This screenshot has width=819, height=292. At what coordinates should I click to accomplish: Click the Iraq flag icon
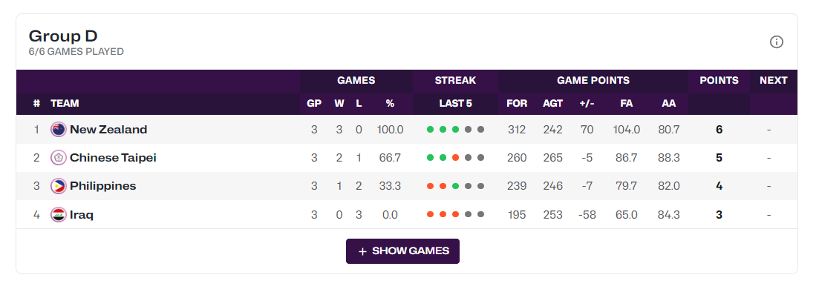coord(58,214)
